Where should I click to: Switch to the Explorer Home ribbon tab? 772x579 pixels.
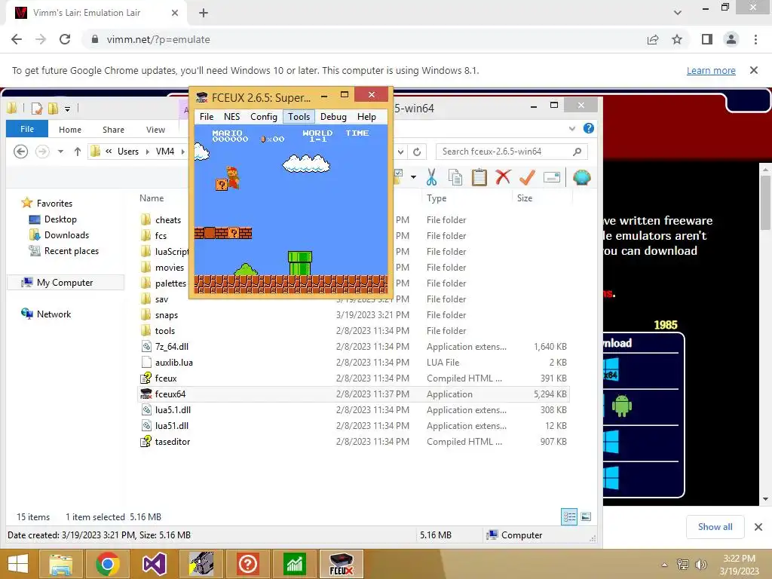pos(70,130)
